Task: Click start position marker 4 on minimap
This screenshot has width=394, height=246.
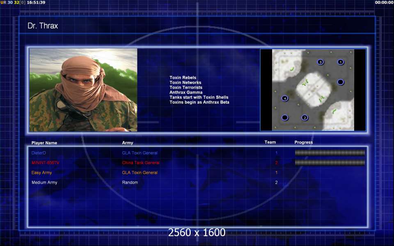Action: tap(285, 98)
